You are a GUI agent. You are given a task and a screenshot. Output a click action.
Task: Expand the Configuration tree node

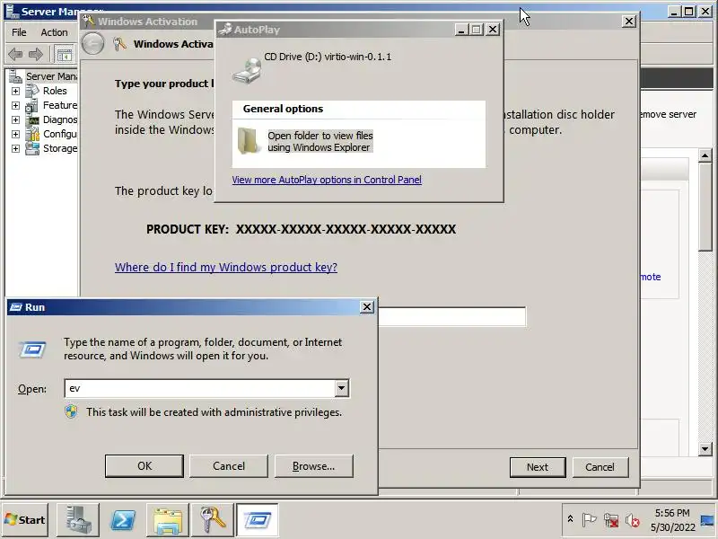point(15,134)
